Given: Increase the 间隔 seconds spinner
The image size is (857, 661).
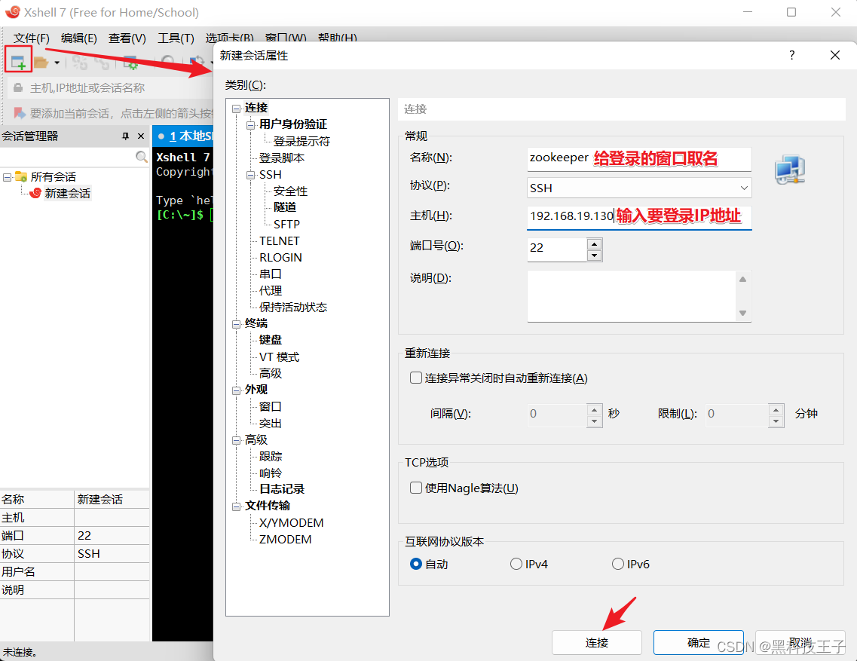Looking at the screenshot, I should (594, 409).
